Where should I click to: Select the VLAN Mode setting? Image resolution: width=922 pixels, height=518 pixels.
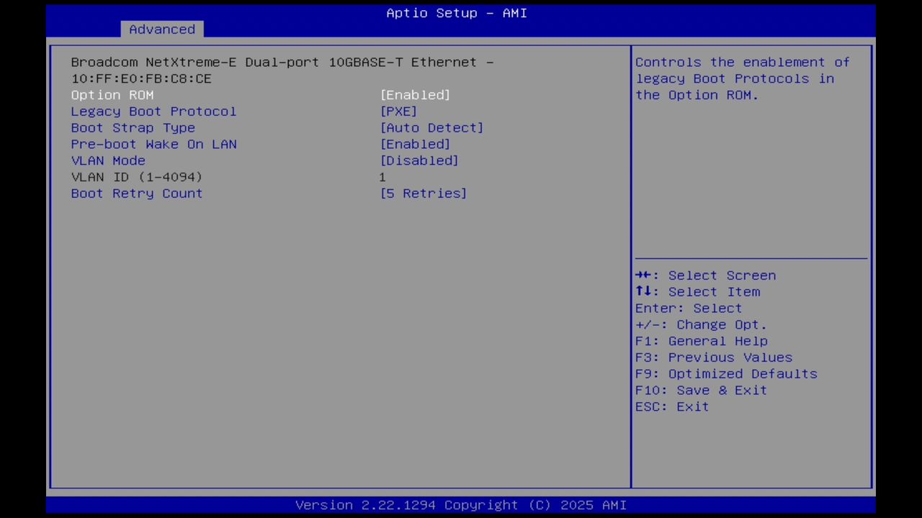click(108, 160)
